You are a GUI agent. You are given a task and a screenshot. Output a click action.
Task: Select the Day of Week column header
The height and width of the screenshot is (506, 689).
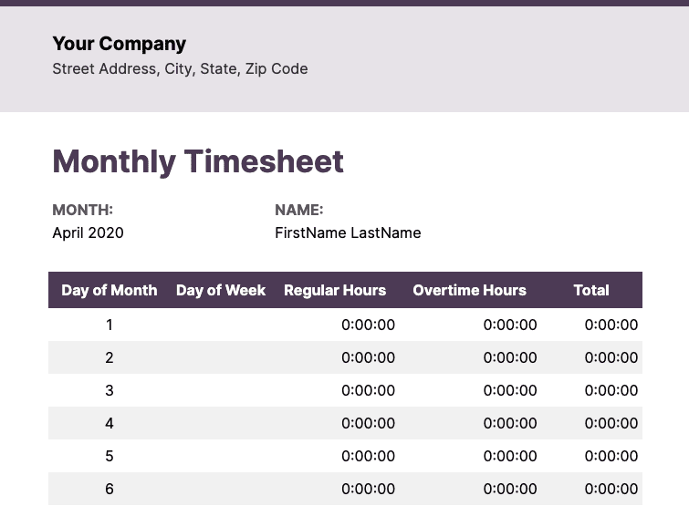[x=221, y=290]
